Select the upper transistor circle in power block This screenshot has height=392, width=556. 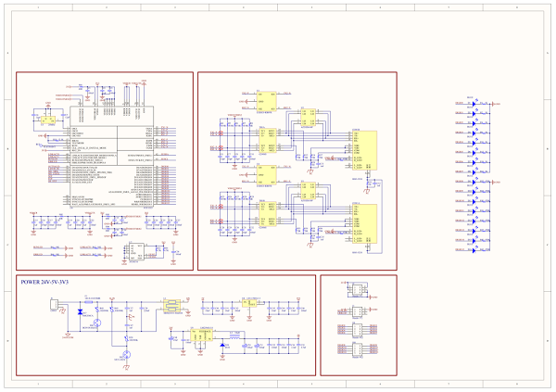pyautogui.click(x=96, y=322)
